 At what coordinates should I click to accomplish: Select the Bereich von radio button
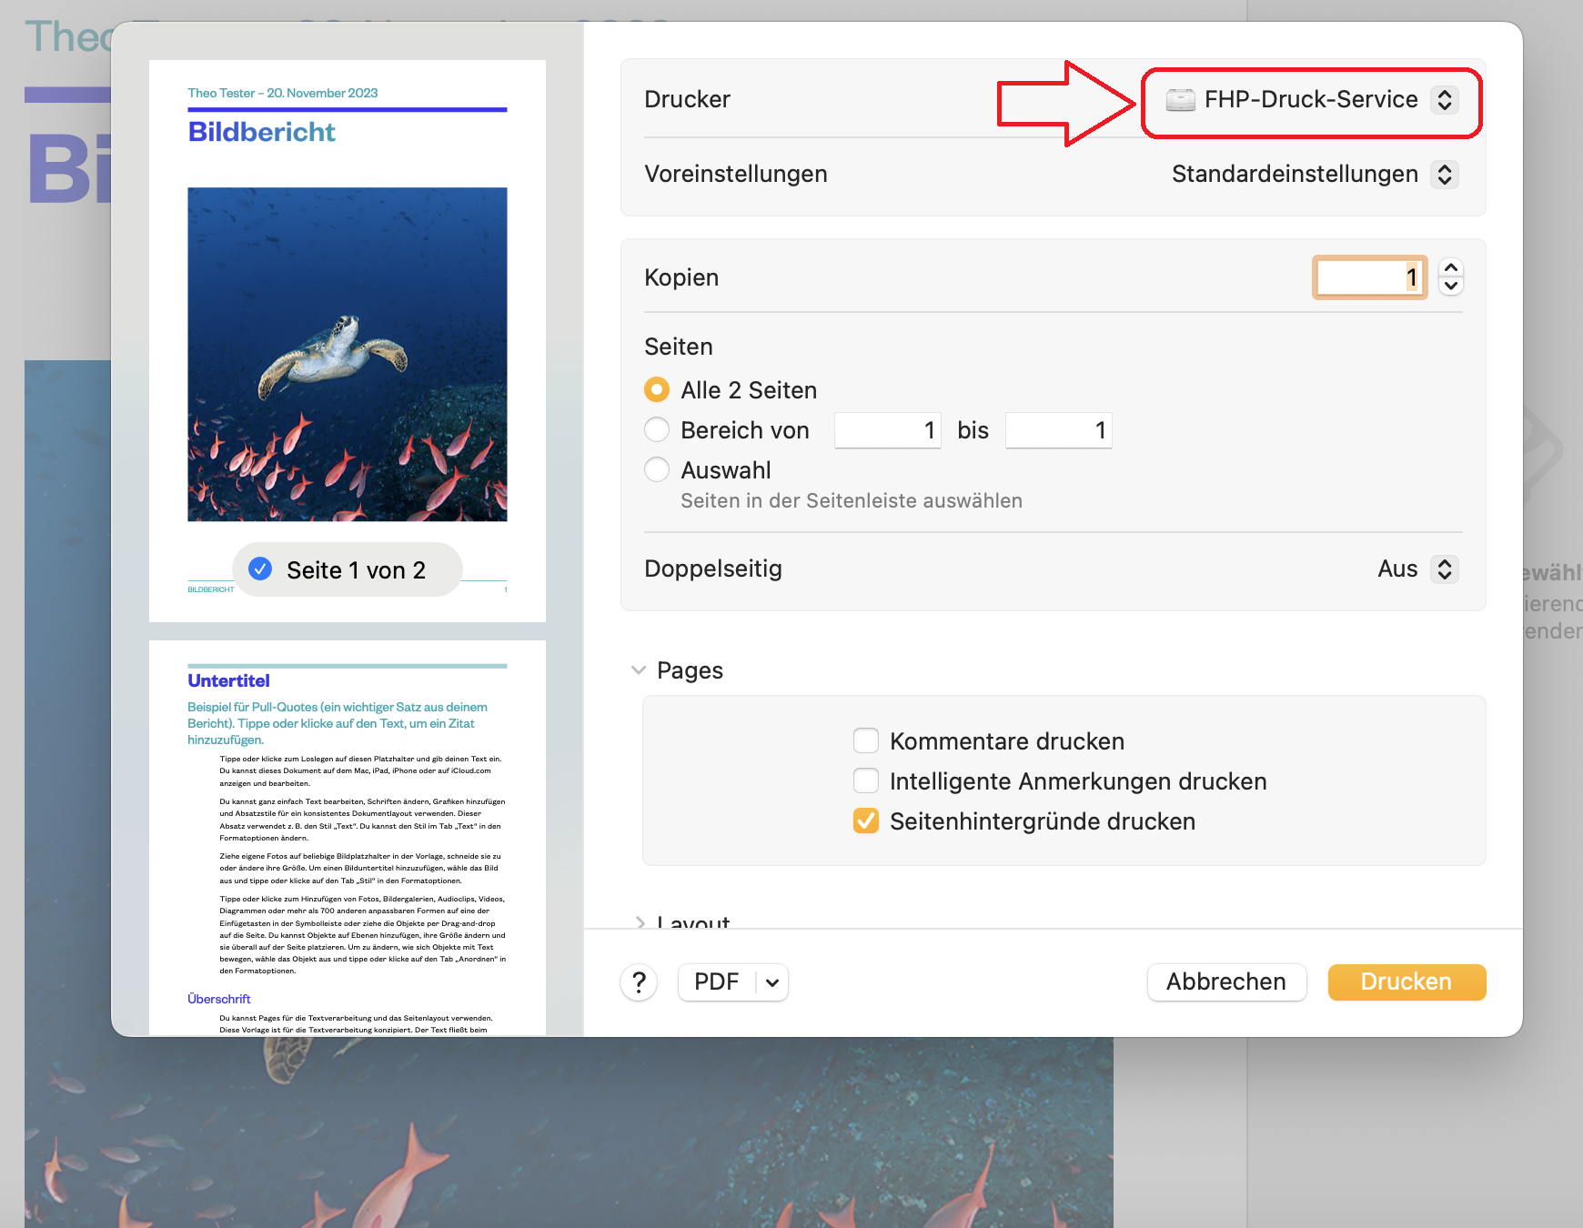tap(657, 429)
